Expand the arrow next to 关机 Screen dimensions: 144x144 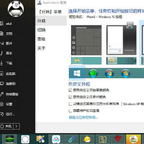[x=16, y=126]
